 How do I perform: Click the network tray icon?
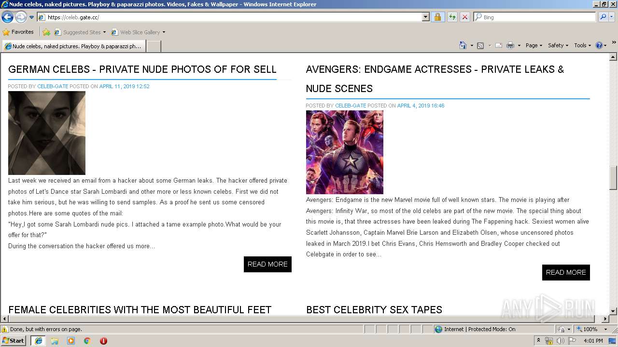click(x=549, y=341)
